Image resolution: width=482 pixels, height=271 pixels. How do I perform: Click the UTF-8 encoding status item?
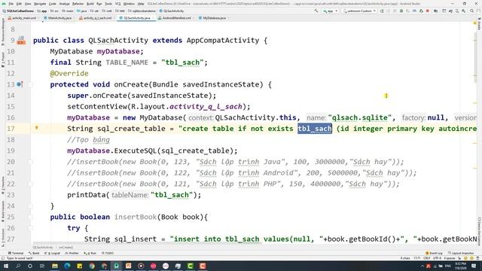437,258
